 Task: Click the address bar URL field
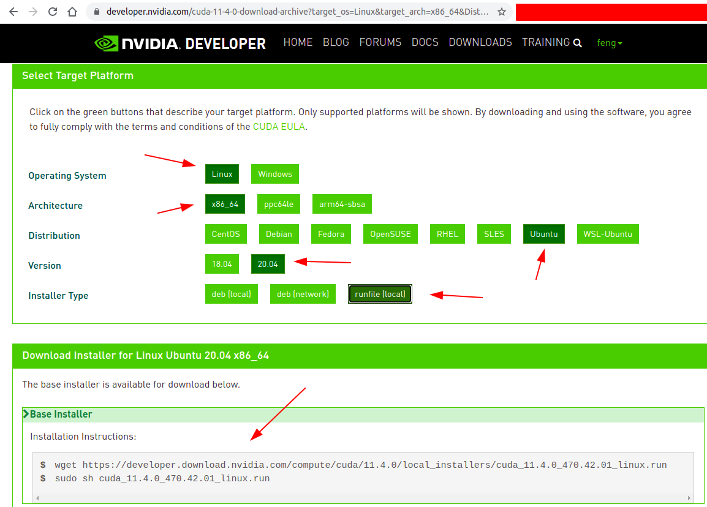click(297, 12)
